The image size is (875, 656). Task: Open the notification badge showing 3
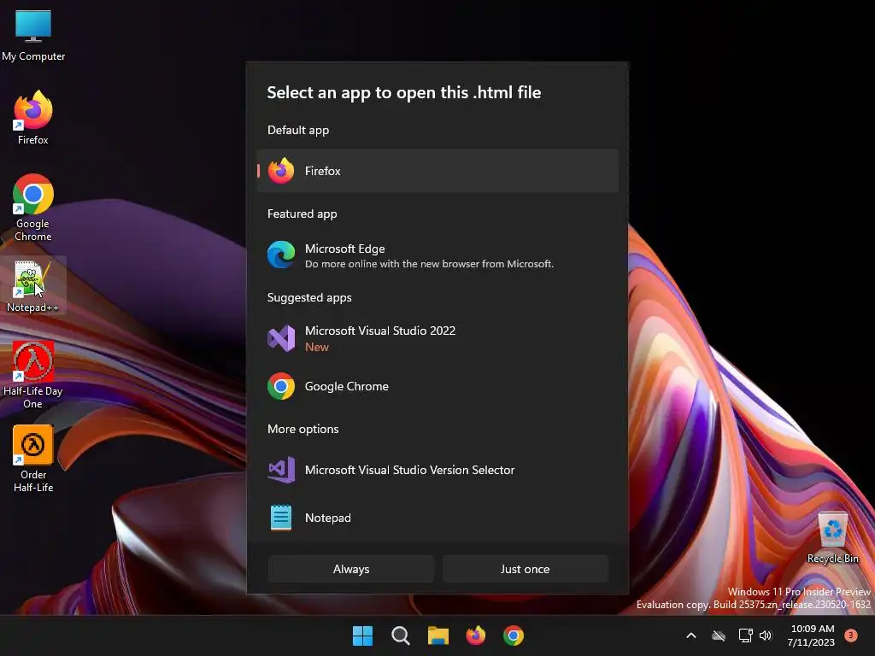850,635
